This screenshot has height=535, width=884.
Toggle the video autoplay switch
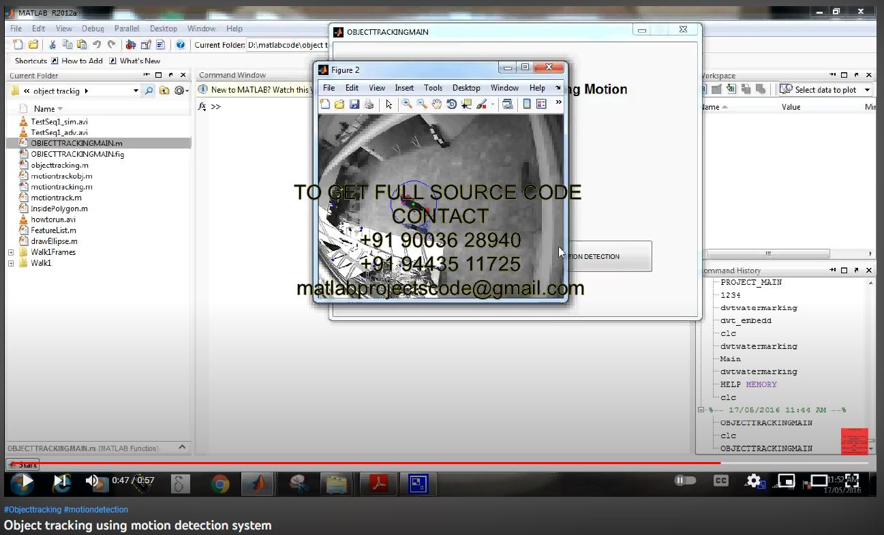(x=685, y=481)
